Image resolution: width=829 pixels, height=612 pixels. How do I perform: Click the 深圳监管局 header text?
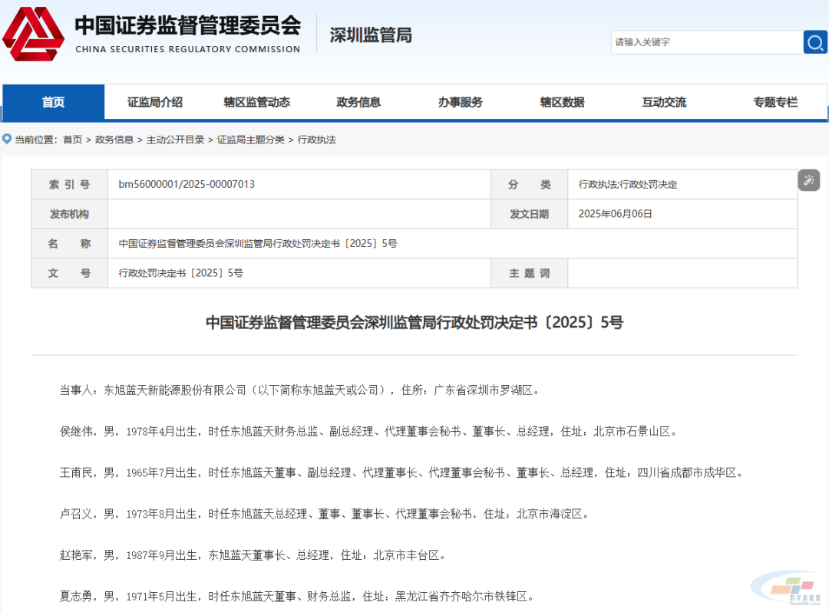371,35
